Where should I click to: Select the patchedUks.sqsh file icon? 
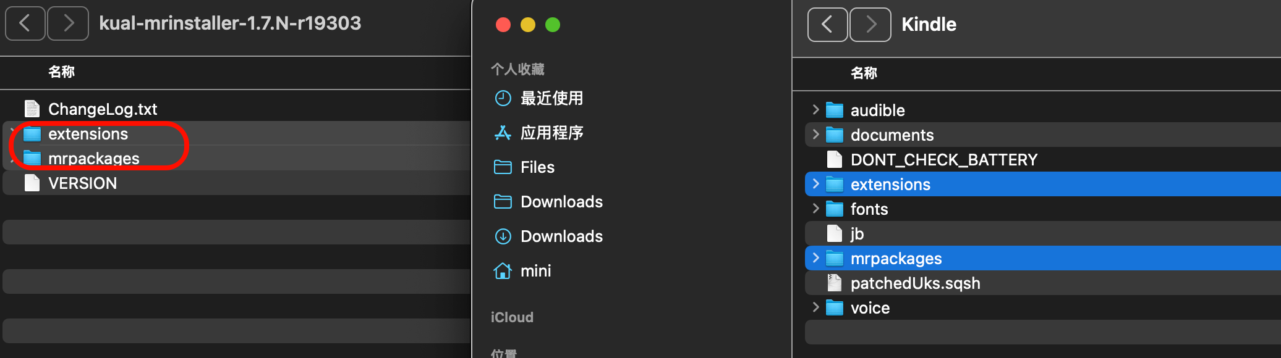pos(835,283)
